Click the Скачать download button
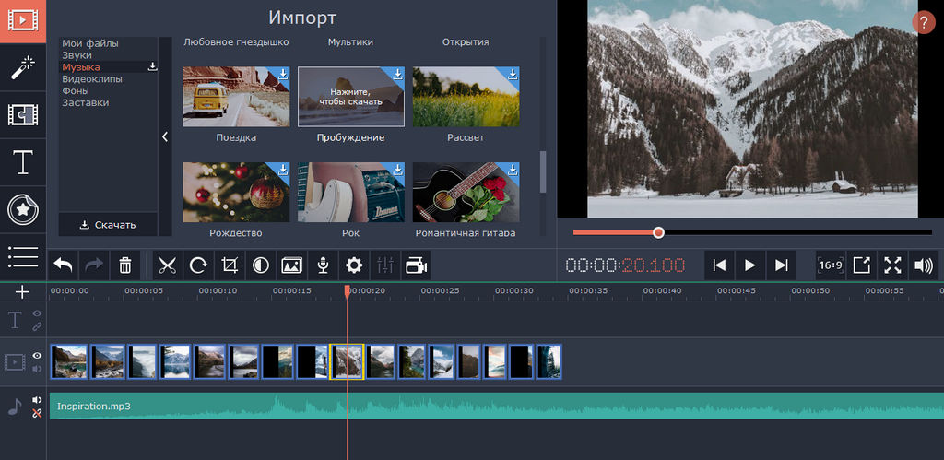The height and width of the screenshot is (460, 944). pyautogui.click(x=108, y=224)
